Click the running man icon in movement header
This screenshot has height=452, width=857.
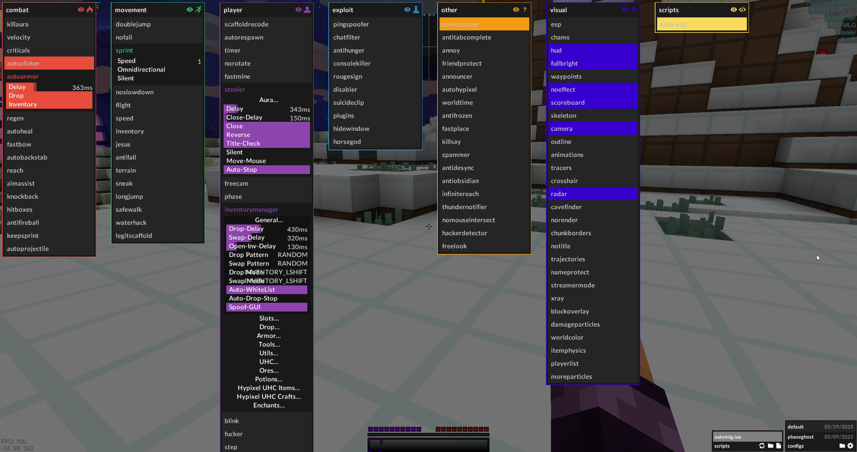pyautogui.click(x=199, y=10)
